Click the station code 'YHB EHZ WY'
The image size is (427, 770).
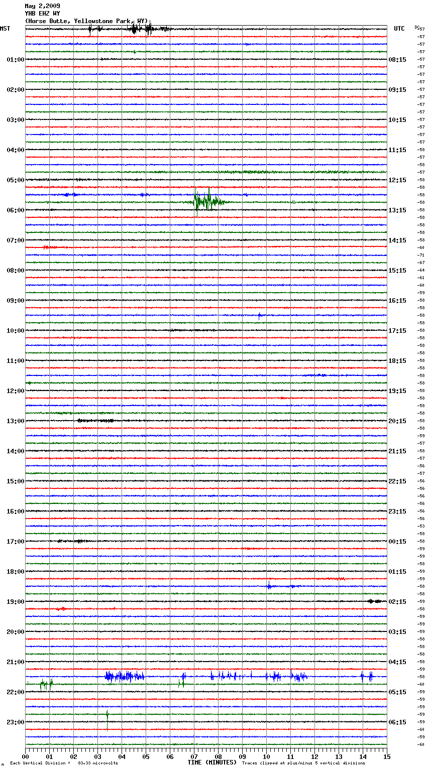point(42,14)
